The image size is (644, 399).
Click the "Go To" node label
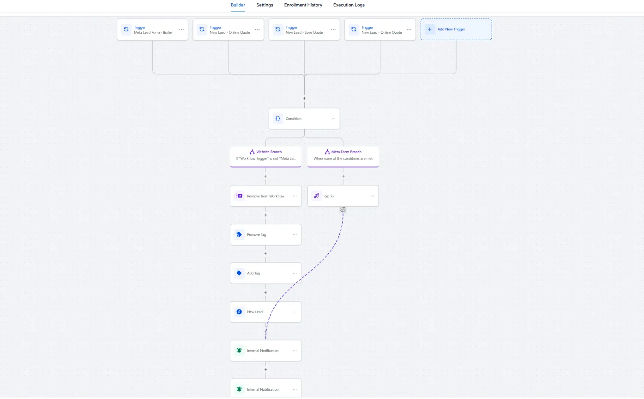pyautogui.click(x=329, y=196)
